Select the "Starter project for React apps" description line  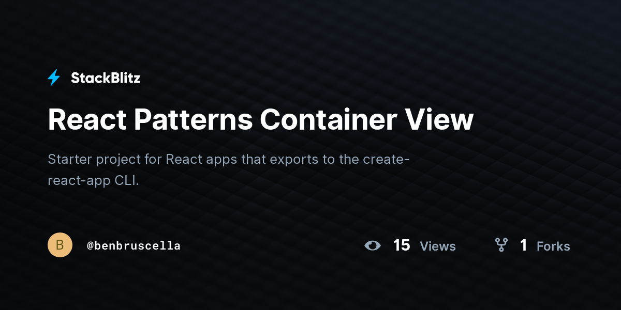pos(229,159)
